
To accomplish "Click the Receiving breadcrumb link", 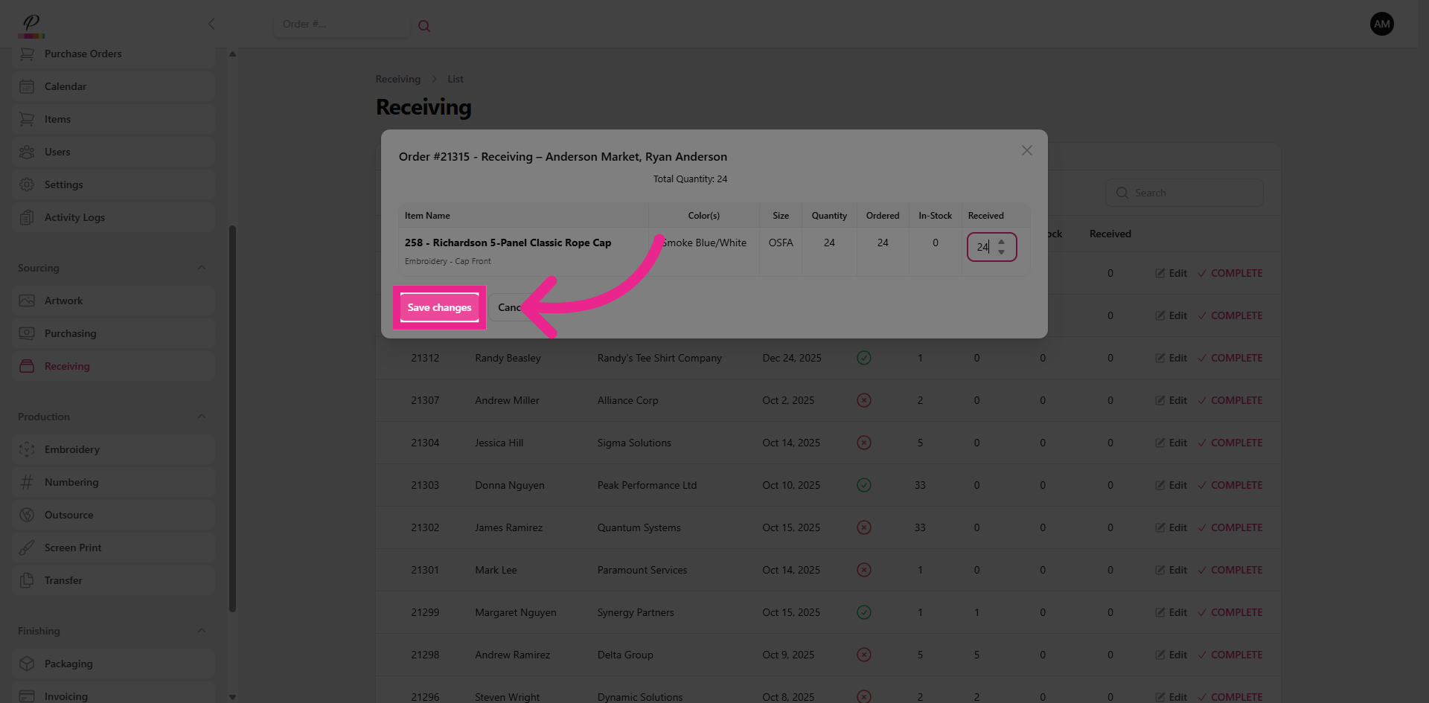I will tap(397, 79).
